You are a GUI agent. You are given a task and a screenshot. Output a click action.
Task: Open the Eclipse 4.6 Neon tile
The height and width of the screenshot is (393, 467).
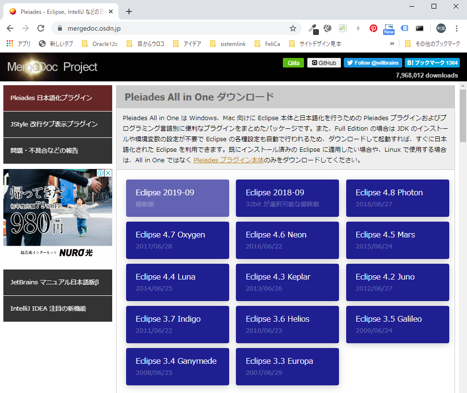tap(287, 240)
